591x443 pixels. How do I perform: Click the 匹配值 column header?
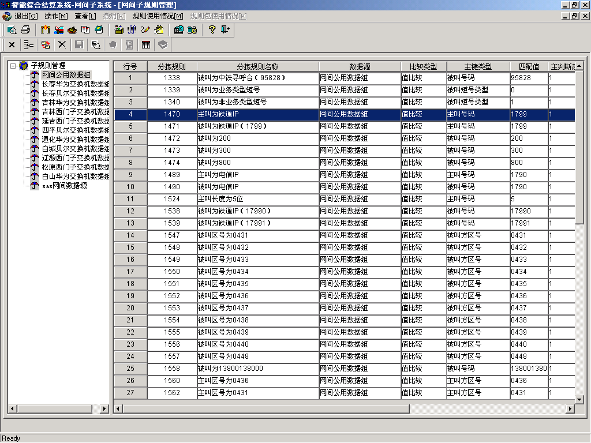coord(529,66)
